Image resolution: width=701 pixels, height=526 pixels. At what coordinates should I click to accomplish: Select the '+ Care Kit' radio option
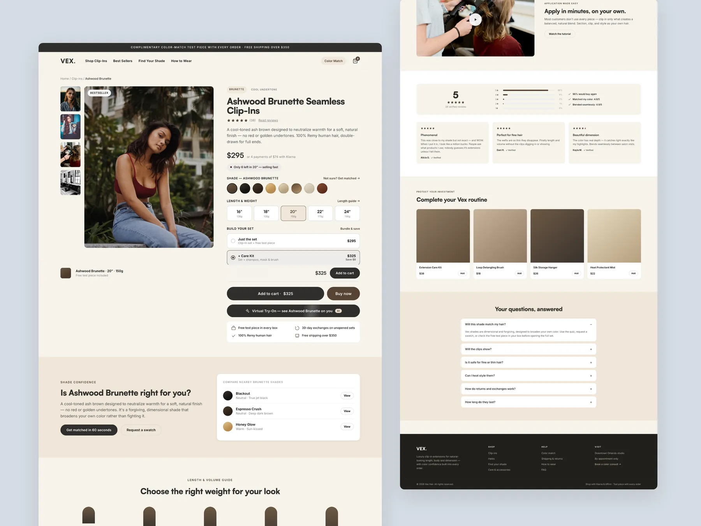click(x=233, y=258)
